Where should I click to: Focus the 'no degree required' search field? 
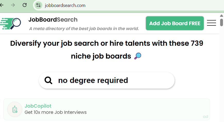(111, 80)
